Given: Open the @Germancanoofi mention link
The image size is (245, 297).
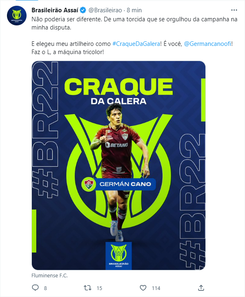Looking at the screenshot, I should (x=207, y=44).
